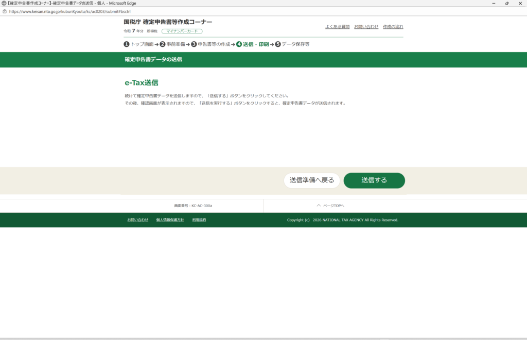
Task: Click the step 1 トップ画面 circle indicator
Action: click(x=127, y=44)
